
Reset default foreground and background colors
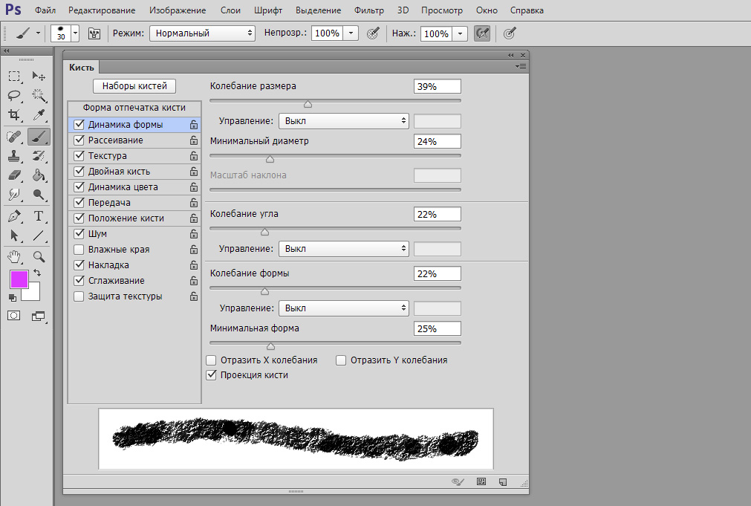(13, 298)
